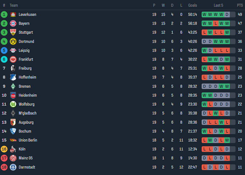
Task: Click the Team column header
Action: 14,5
